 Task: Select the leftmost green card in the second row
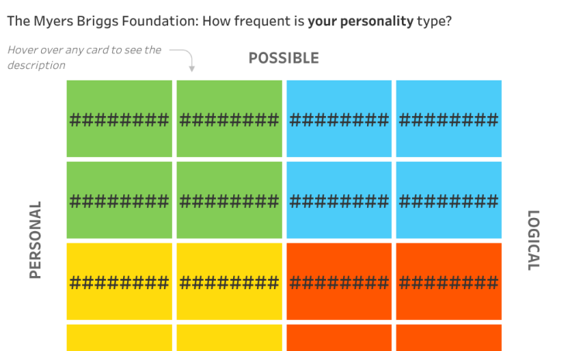tap(119, 200)
